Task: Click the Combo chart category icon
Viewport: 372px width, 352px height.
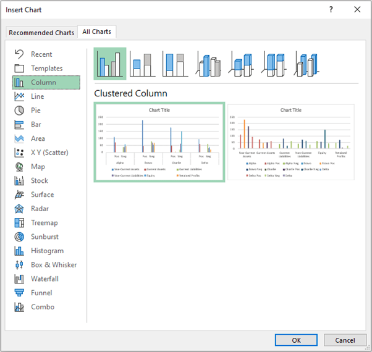Action: [19, 307]
